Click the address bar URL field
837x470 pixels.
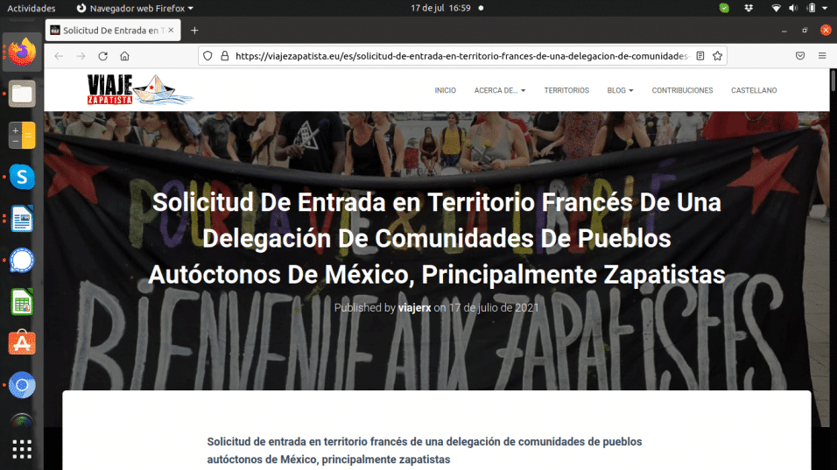point(461,56)
